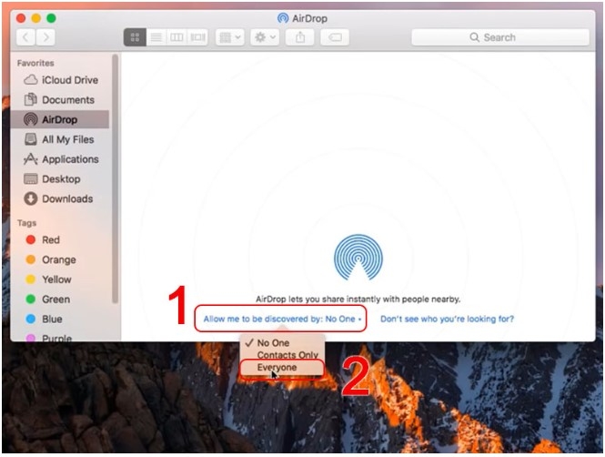Select the Green tag
605x457 pixels.
click(61, 300)
